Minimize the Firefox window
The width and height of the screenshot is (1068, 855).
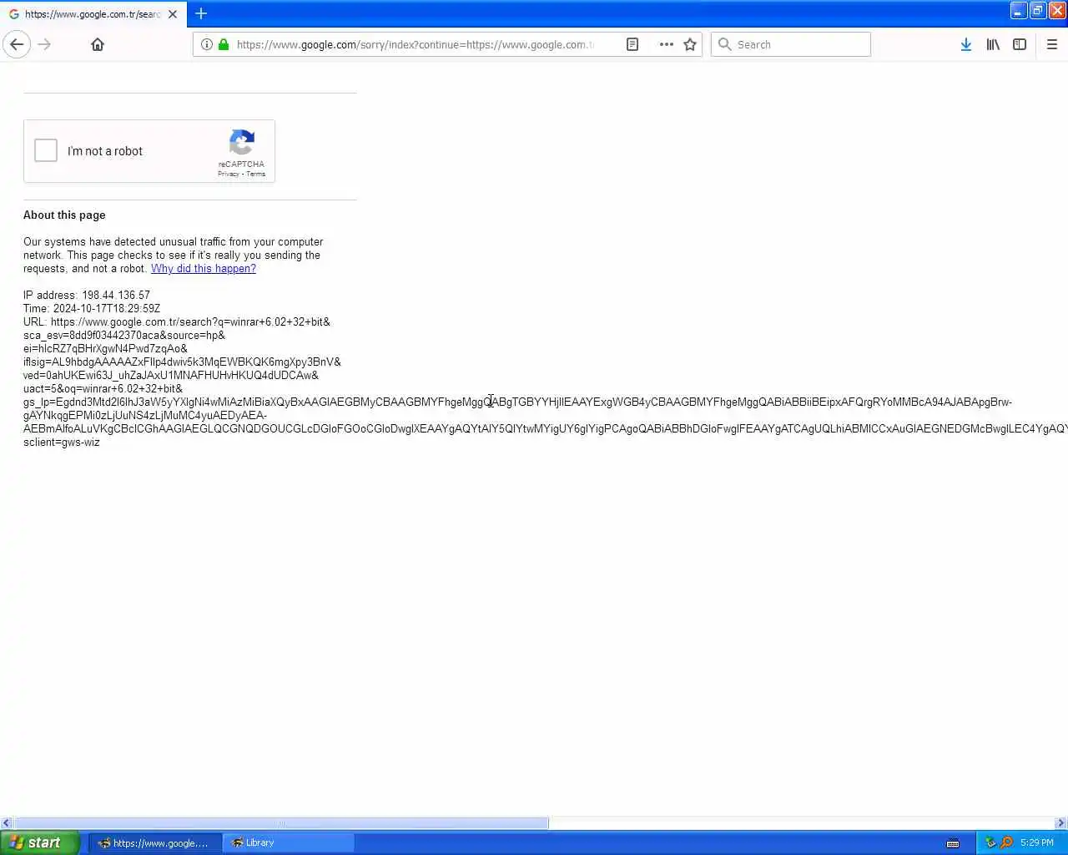pyautogui.click(x=1018, y=10)
